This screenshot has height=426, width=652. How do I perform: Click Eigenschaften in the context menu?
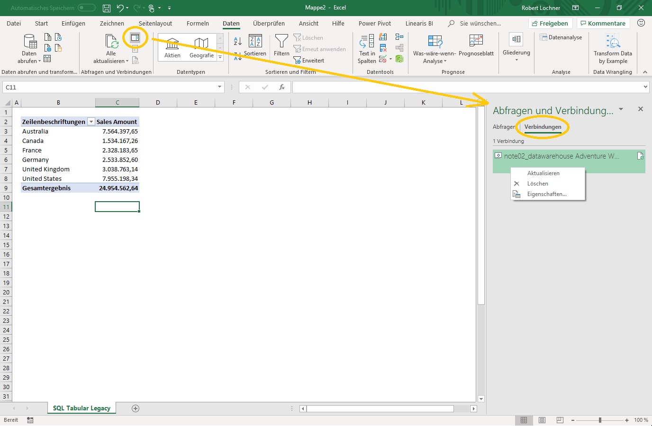[x=546, y=194]
